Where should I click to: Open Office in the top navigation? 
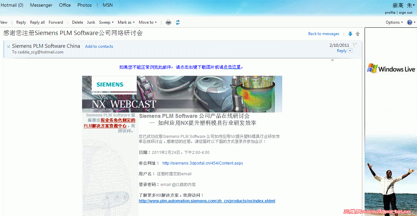coord(65,5)
